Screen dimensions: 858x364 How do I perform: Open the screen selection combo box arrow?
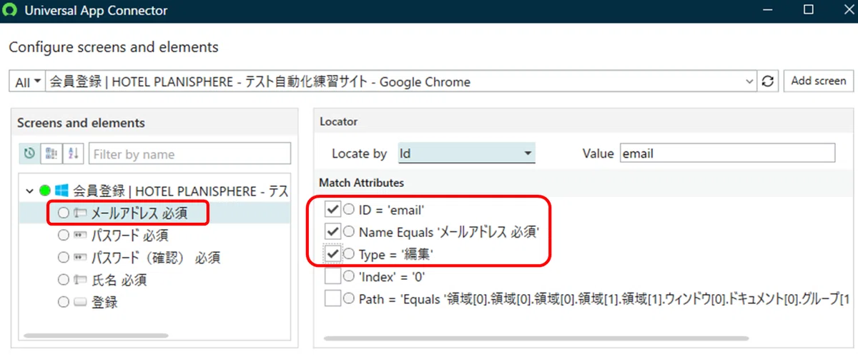click(x=749, y=82)
